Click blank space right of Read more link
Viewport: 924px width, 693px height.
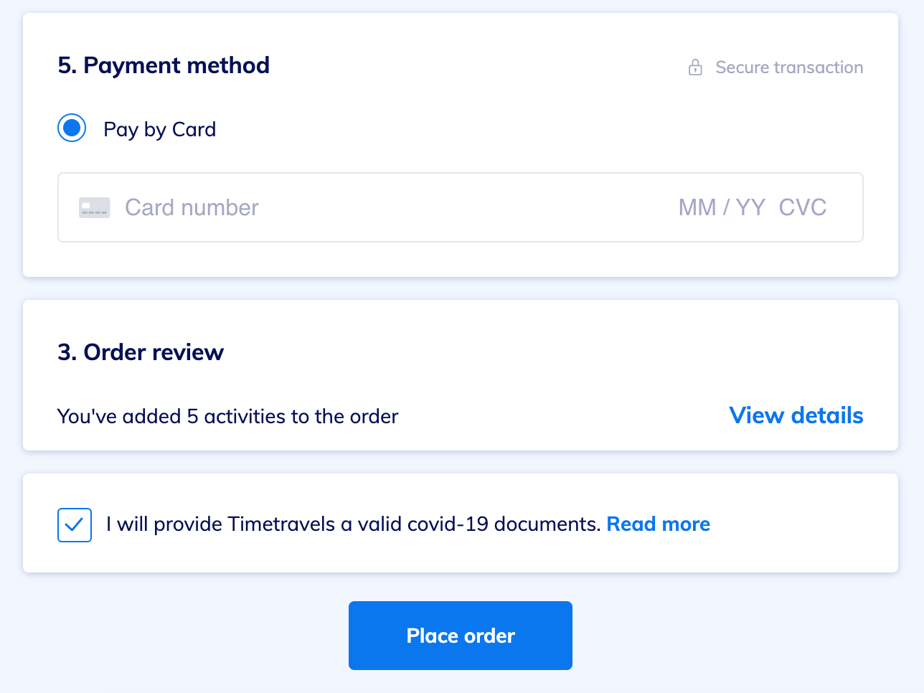[x=803, y=524]
